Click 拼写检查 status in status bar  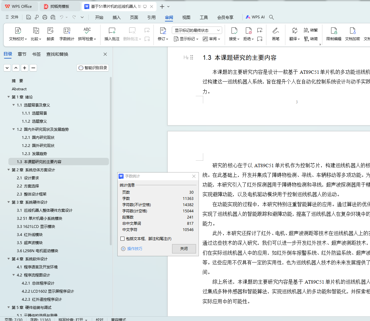click(x=73, y=319)
